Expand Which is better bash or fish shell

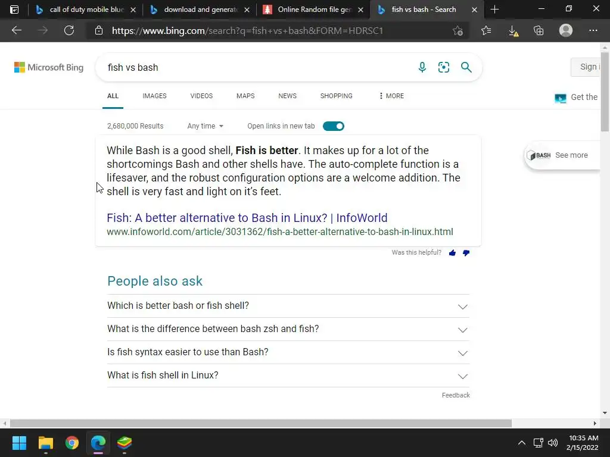tap(288, 306)
